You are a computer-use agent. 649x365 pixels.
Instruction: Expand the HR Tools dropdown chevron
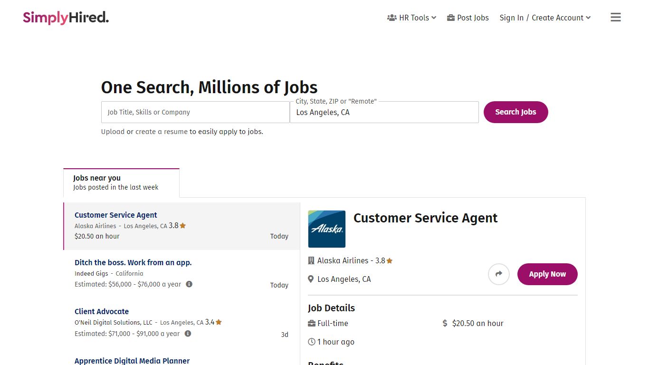434,18
